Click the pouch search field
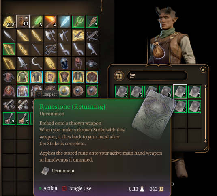The width and height of the screenshot is (217, 196). [157, 76]
